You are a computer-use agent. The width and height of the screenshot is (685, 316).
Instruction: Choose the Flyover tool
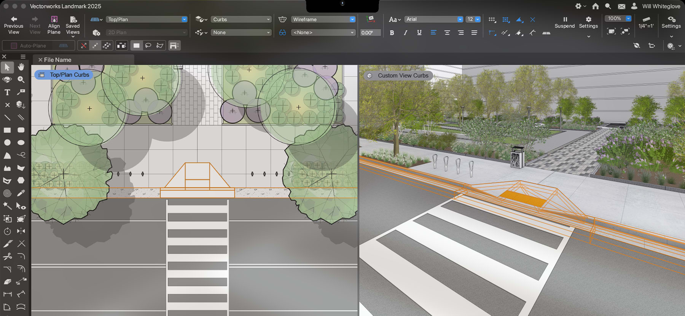click(x=7, y=80)
